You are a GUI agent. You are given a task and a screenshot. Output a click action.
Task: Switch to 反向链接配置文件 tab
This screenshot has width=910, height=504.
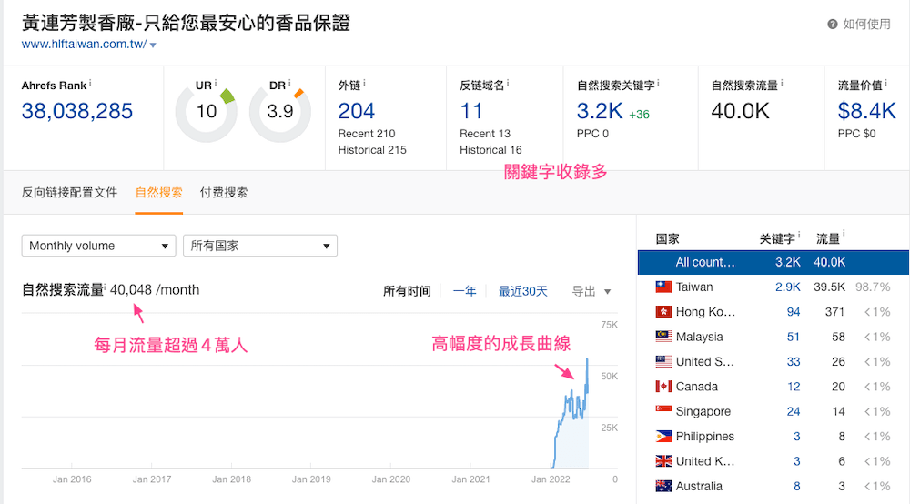(x=69, y=193)
